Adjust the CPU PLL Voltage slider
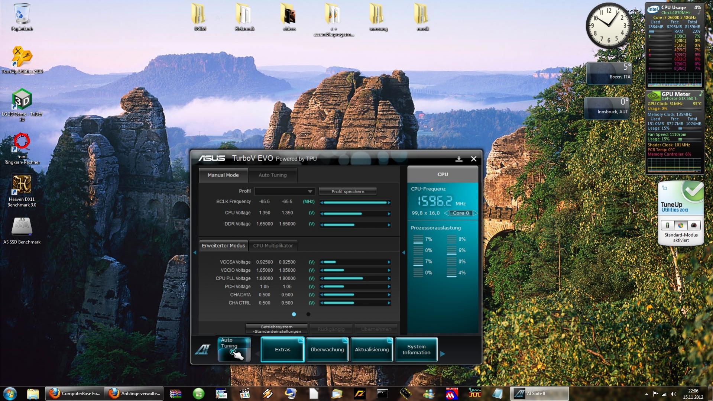Viewport: 713px width, 401px height. [355, 278]
